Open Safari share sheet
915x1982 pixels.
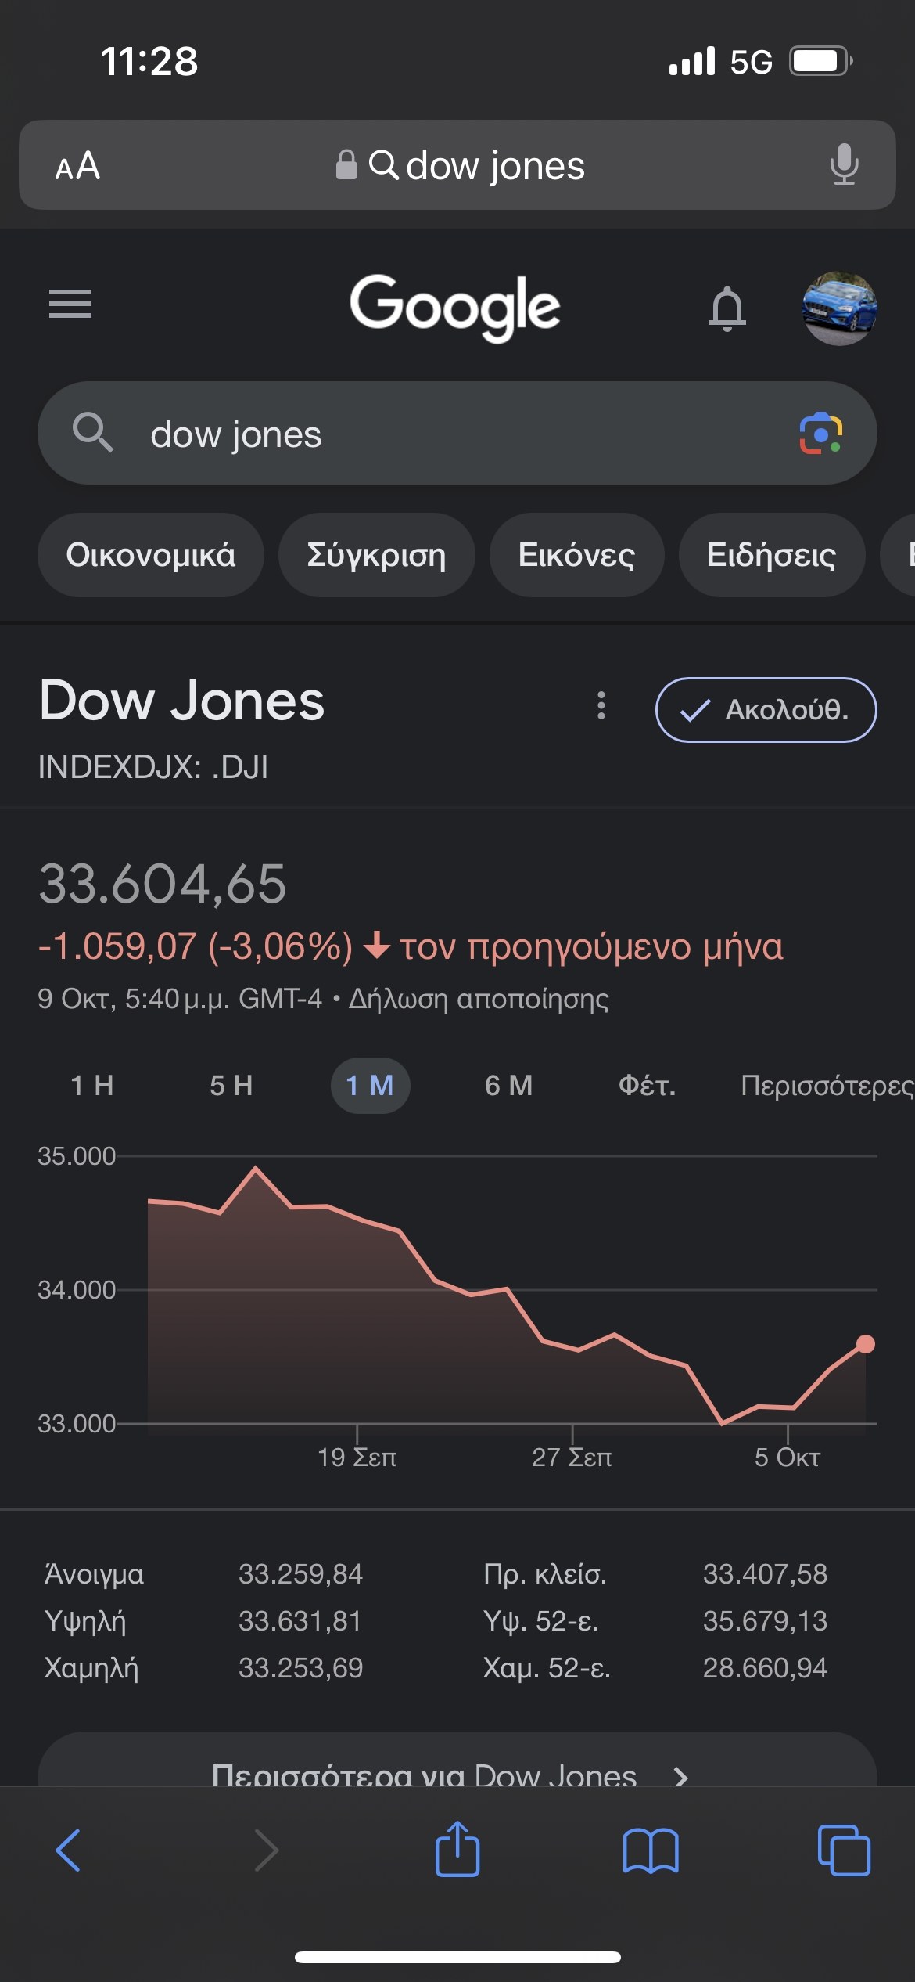click(457, 1849)
